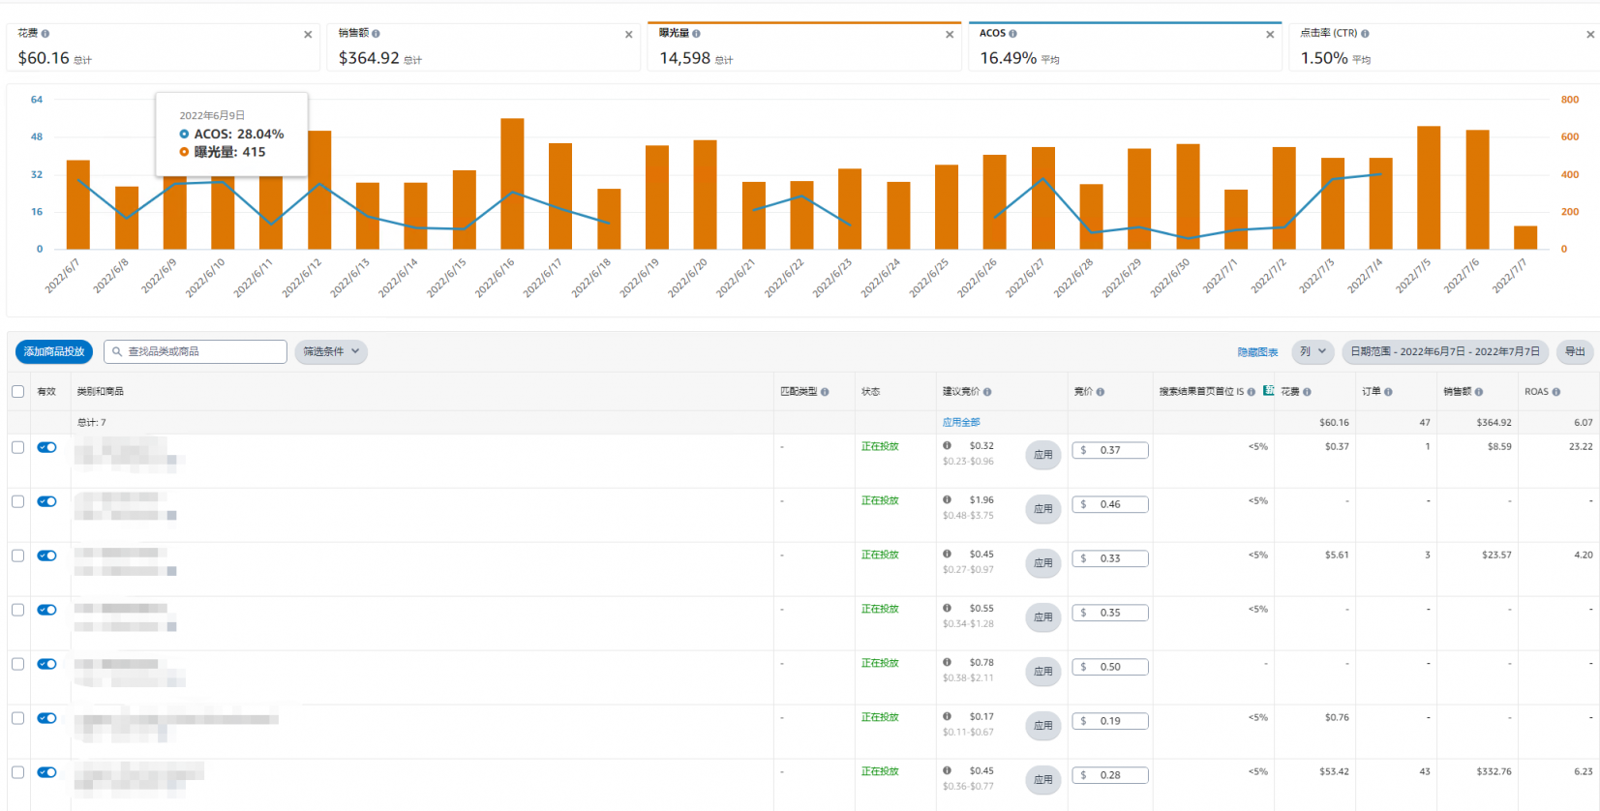Click the 隐藏图表 link
Image resolution: width=1600 pixels, height=811 pixels.
click(x=1257, y=352)
